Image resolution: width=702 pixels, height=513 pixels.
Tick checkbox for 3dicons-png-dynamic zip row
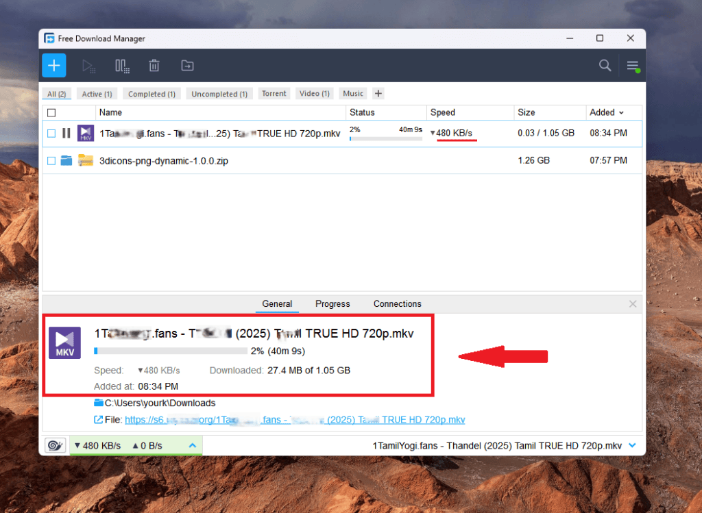pyautogui.click(x=51, y=160)
